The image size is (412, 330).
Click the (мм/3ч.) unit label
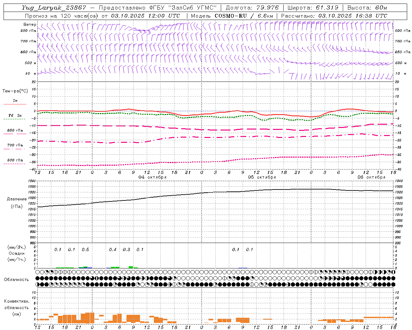(17, 247)
